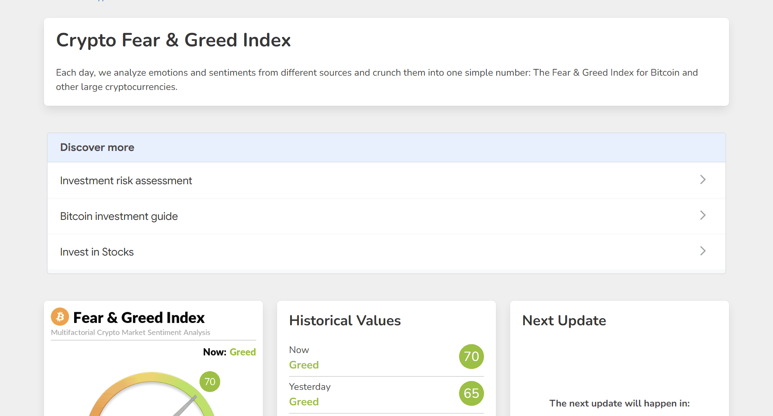
Task: Click the Discover more header
Action: click(386, 147)
